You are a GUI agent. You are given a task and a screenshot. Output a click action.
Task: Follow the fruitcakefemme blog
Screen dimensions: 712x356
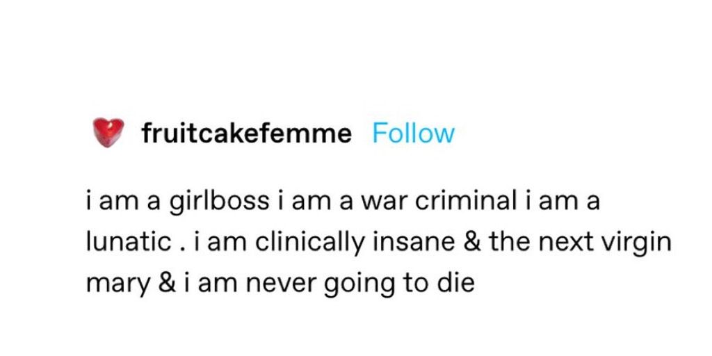[413, 133]
